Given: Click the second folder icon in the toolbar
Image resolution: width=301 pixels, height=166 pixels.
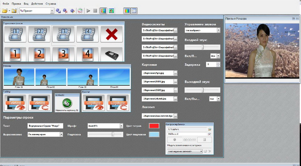Looking at the screenshot, I should (14, 11).
